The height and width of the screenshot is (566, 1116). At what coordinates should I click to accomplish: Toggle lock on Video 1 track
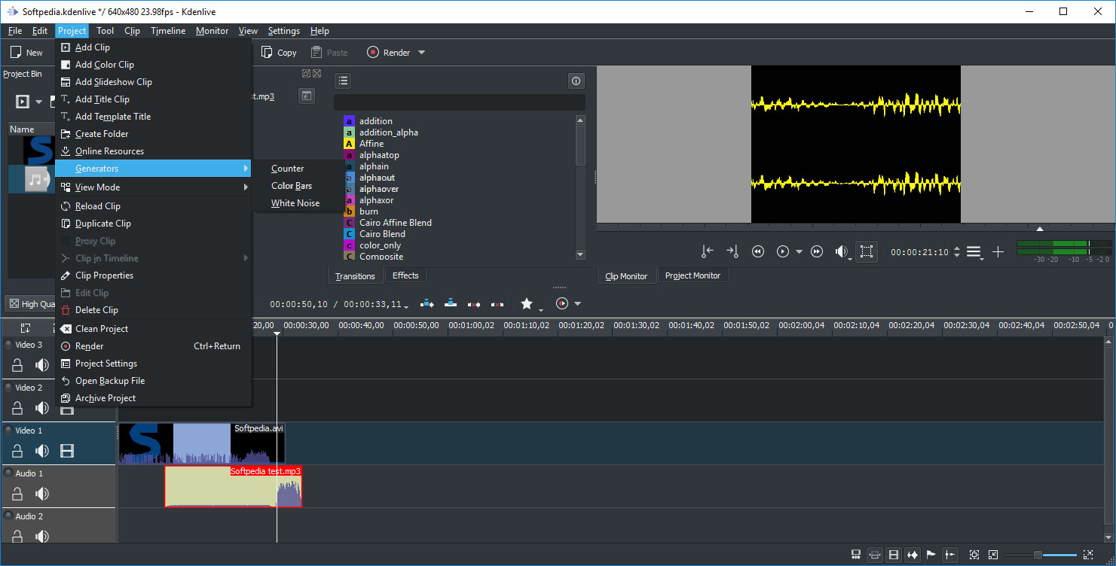click(17, 451)
